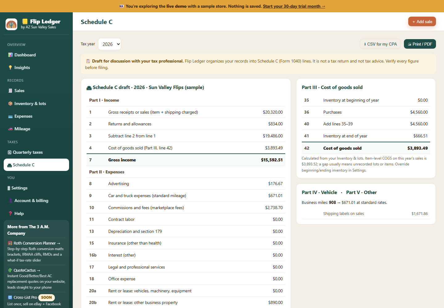Open the Tax year 2026 dropdown
Screen dimensions: 444x308
click(109, 44)
